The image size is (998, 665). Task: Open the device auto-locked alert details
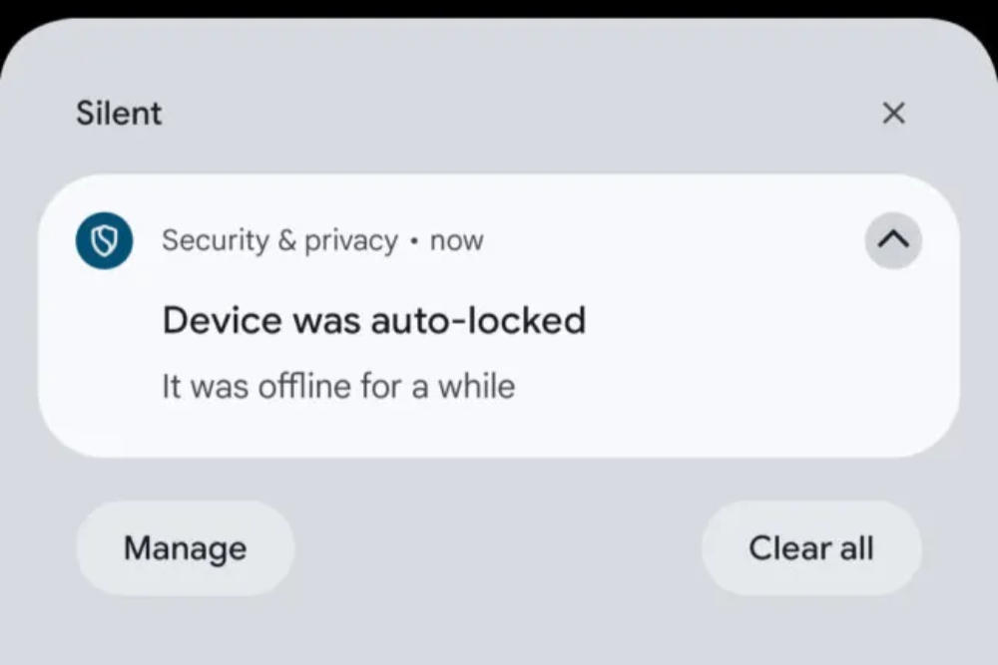coord(499,315)
